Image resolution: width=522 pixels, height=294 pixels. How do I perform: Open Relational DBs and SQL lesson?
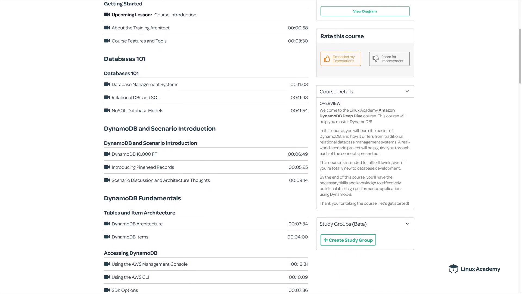point(136,97)
